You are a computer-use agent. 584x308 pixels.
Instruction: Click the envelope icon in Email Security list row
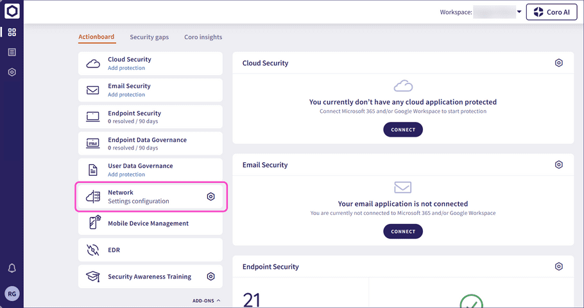point(93,90)
